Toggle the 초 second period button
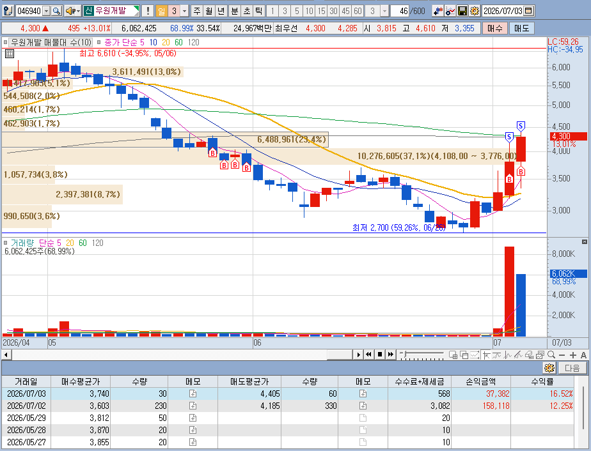The height and width of the screenshot is (451, 591). [x=246, y=11]
